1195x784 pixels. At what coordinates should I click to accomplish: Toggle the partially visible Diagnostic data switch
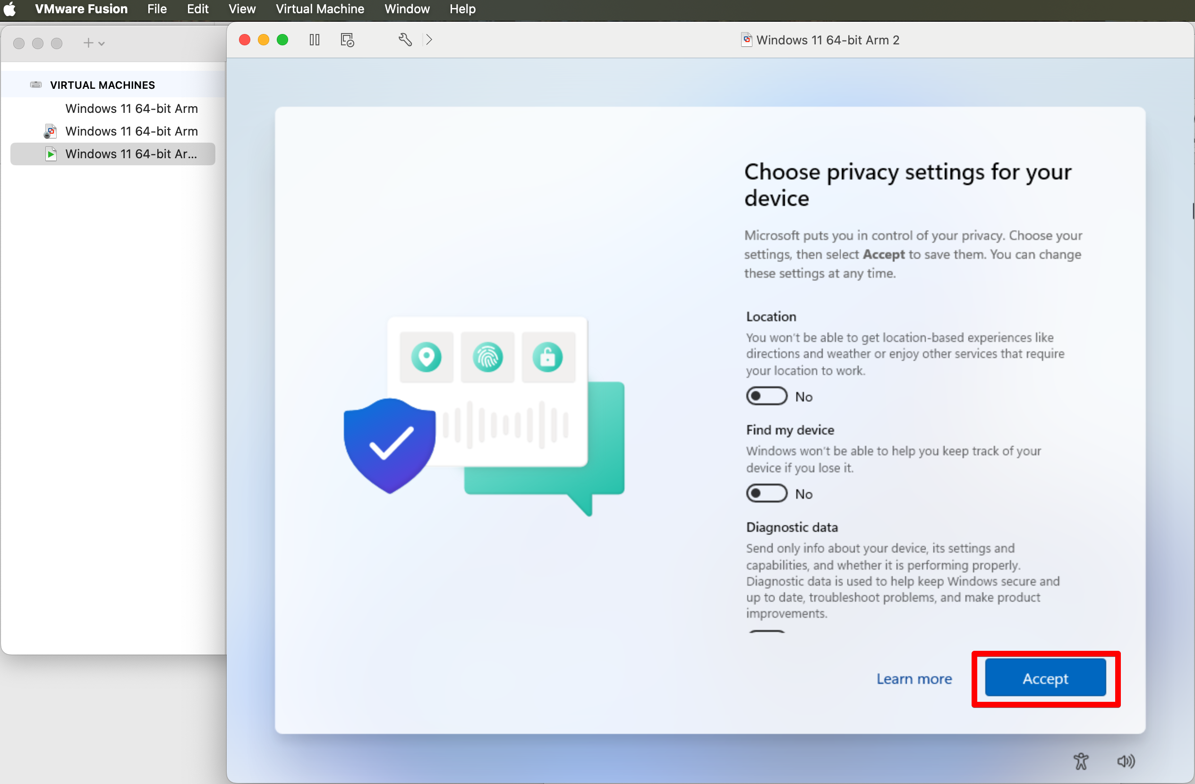(x=766, y=631)
